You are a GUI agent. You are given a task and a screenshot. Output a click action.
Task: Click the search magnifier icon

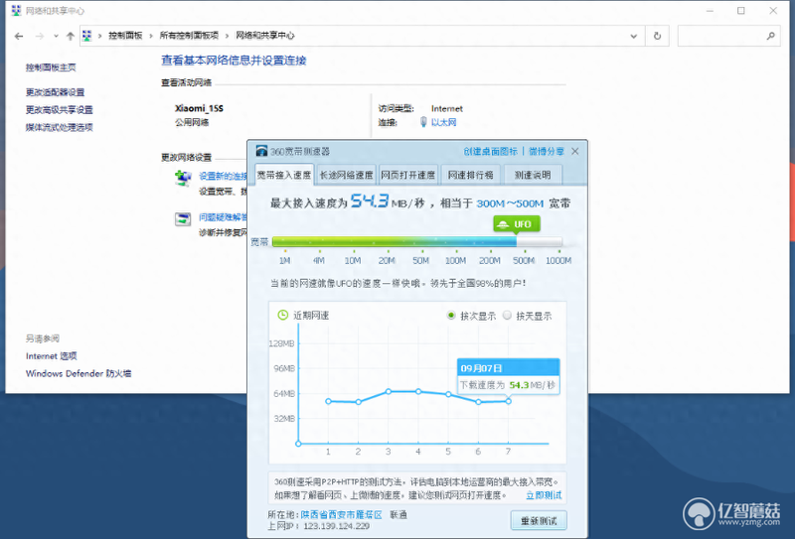[x=771, y=36]
